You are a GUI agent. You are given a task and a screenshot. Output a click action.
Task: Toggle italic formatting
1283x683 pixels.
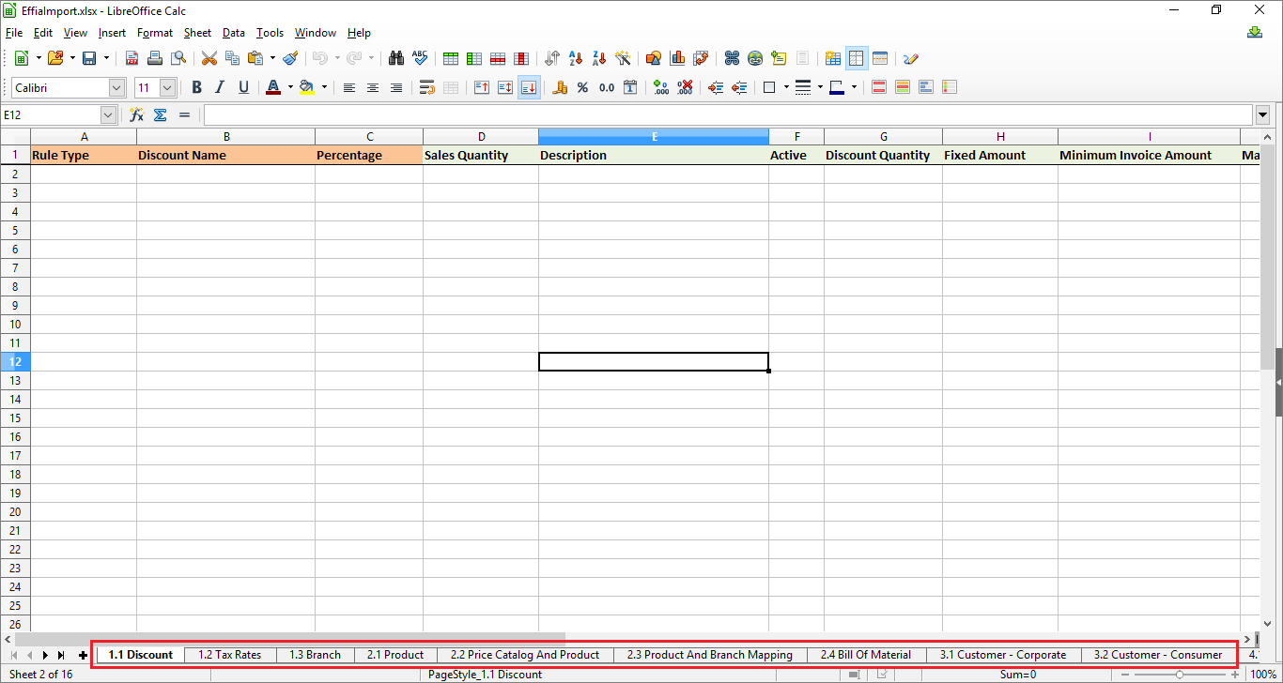pyautogui.click(x=220, y=87)
